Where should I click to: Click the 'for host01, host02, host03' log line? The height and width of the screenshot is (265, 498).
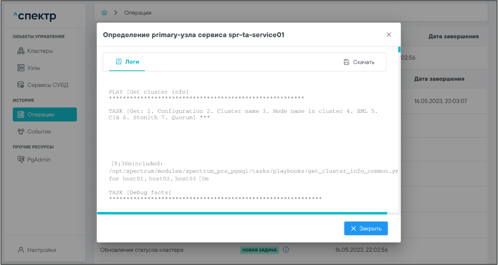pos(159,179)
